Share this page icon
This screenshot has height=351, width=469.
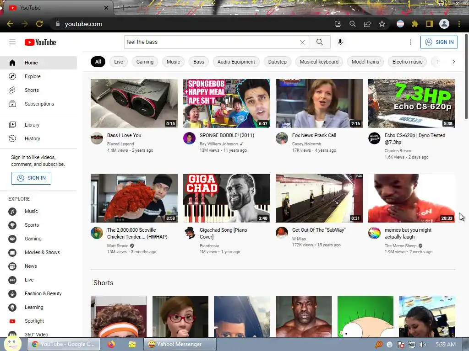click(x=367, y=24)
